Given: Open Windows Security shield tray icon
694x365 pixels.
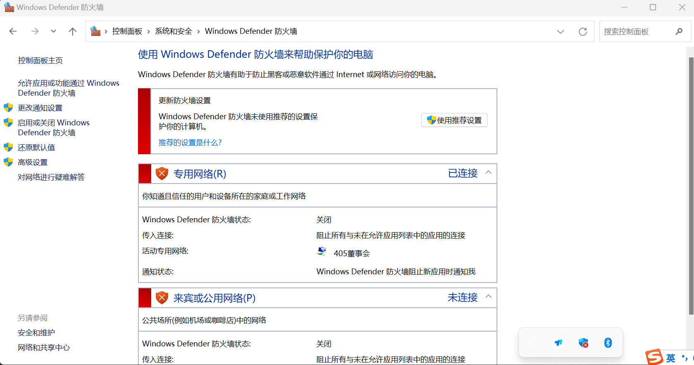Looking at the screenshot, I should (583, 343).
